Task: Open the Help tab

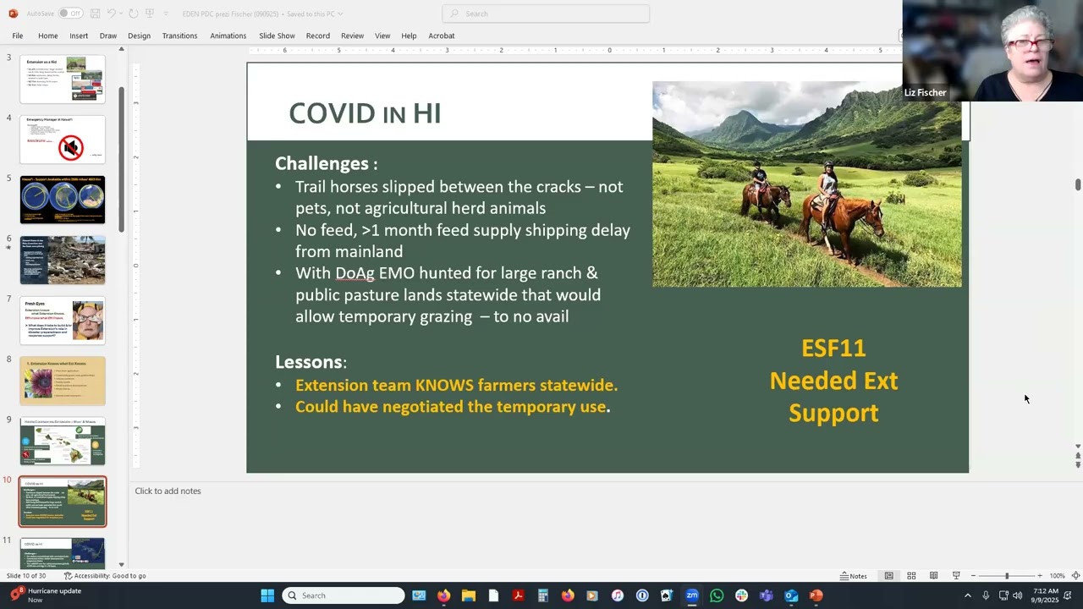Action: [x=409, y=36]
